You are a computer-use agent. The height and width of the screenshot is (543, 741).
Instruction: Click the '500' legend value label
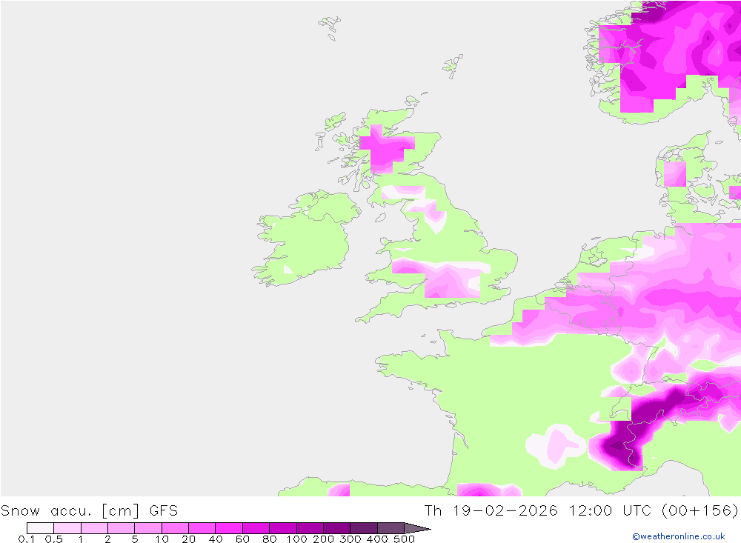(404, 539)
